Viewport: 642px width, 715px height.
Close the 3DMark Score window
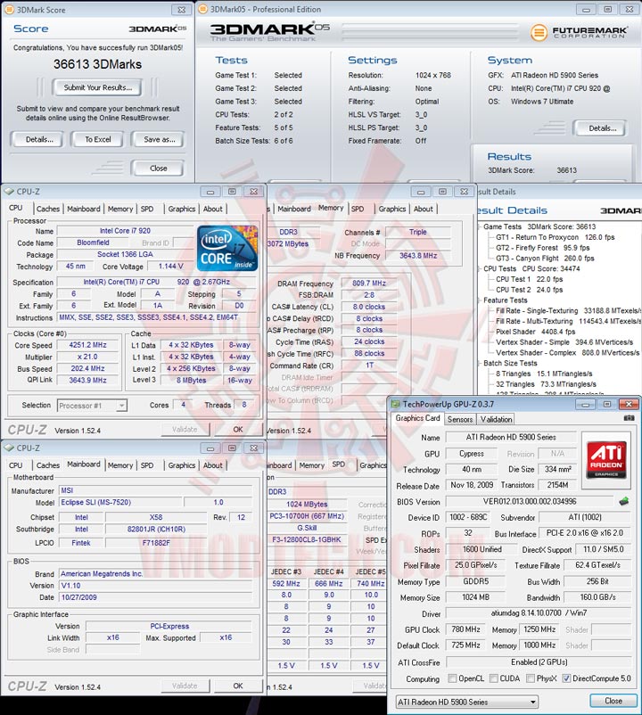(182, 10)
